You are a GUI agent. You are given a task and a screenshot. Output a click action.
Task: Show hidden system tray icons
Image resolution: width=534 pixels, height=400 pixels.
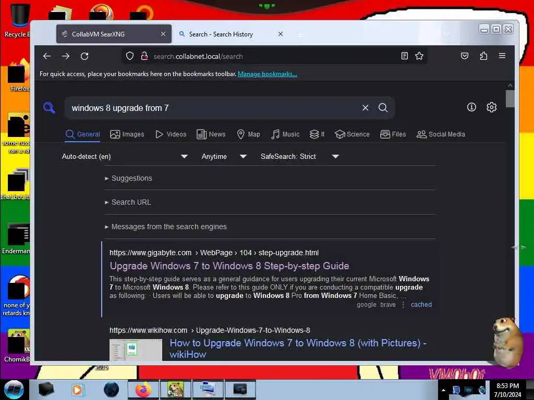[x=443, y=390]
